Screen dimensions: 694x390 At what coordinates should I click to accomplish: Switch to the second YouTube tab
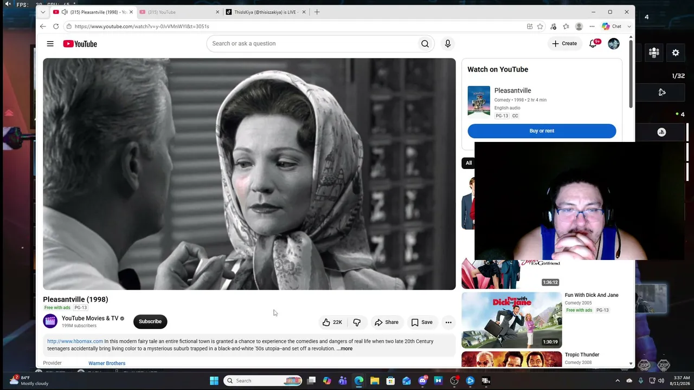tap(178, 12)
